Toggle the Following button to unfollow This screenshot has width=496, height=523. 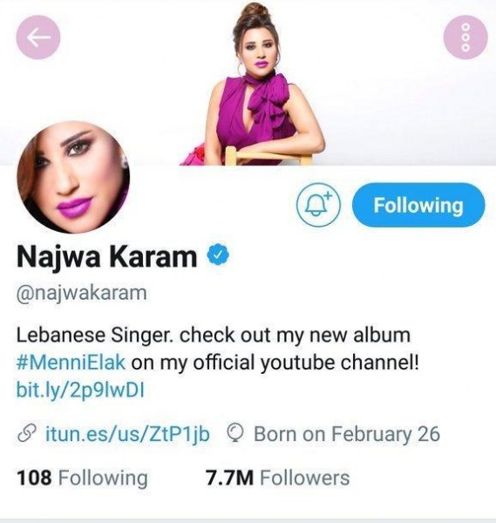click(418, 205)
